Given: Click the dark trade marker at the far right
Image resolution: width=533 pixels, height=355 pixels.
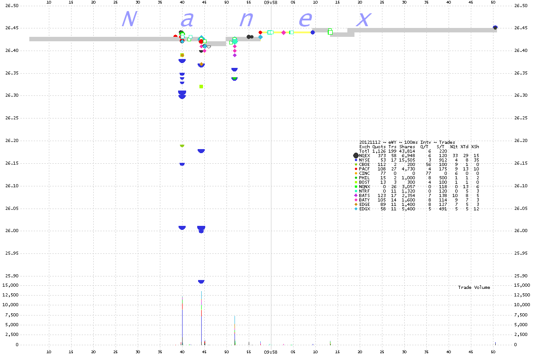Looking at the screenshot, I should pos(495,28).
